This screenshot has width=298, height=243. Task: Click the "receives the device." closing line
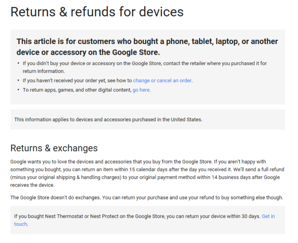[32, 185]
